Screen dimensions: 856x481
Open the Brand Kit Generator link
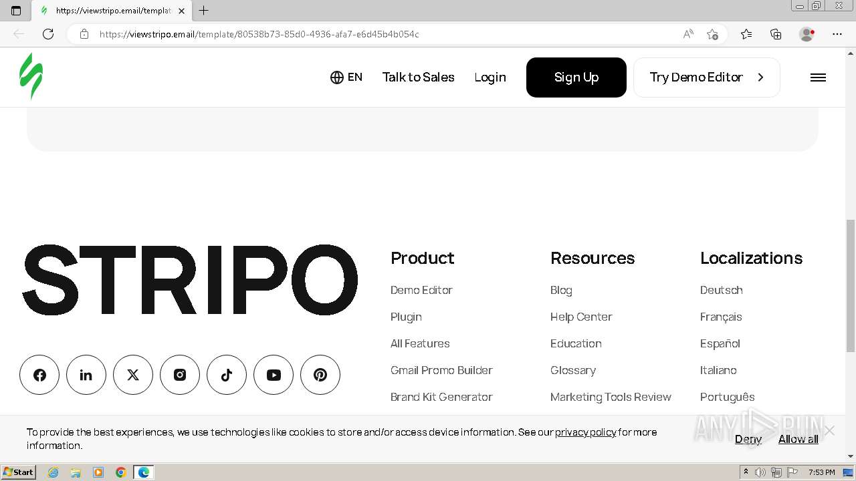click(441, 397)
